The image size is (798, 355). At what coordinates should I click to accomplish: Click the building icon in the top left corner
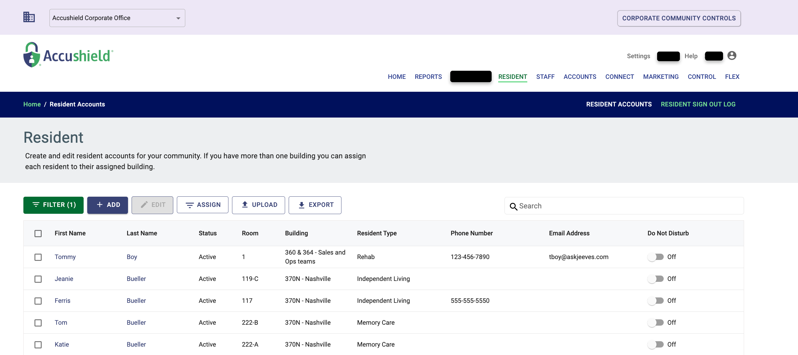coord(29,17)
